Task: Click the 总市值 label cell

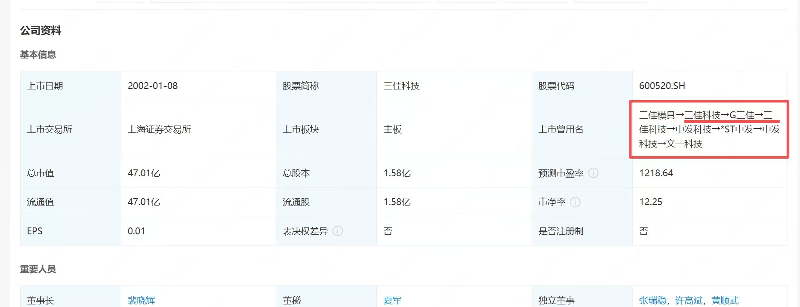Action: (x=71, y=173)
